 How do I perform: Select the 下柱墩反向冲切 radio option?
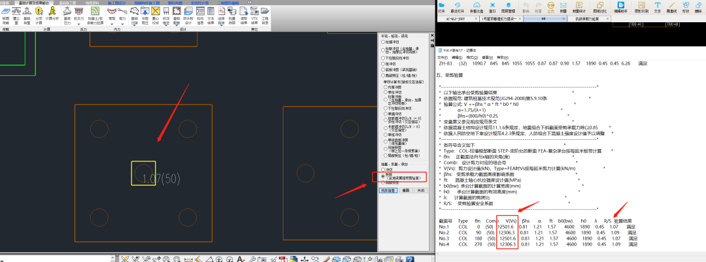384,58
